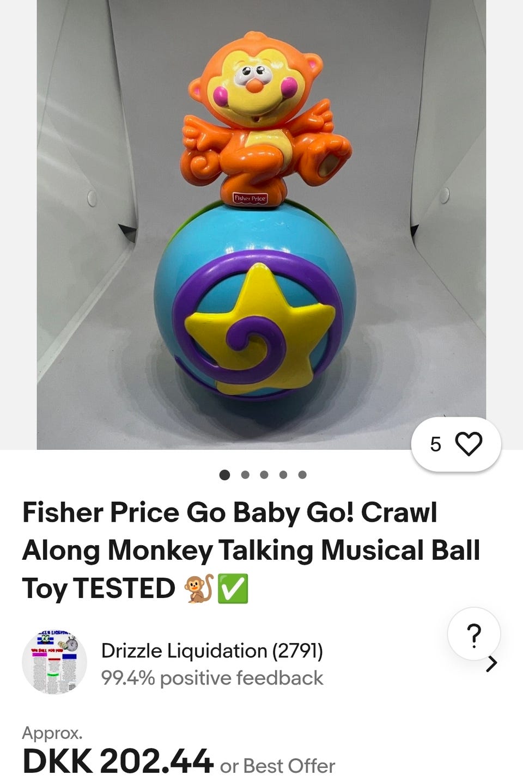Screen dimensions: 523x782
Task: Switch to the second image dot
Action: [x=245, y=475]
